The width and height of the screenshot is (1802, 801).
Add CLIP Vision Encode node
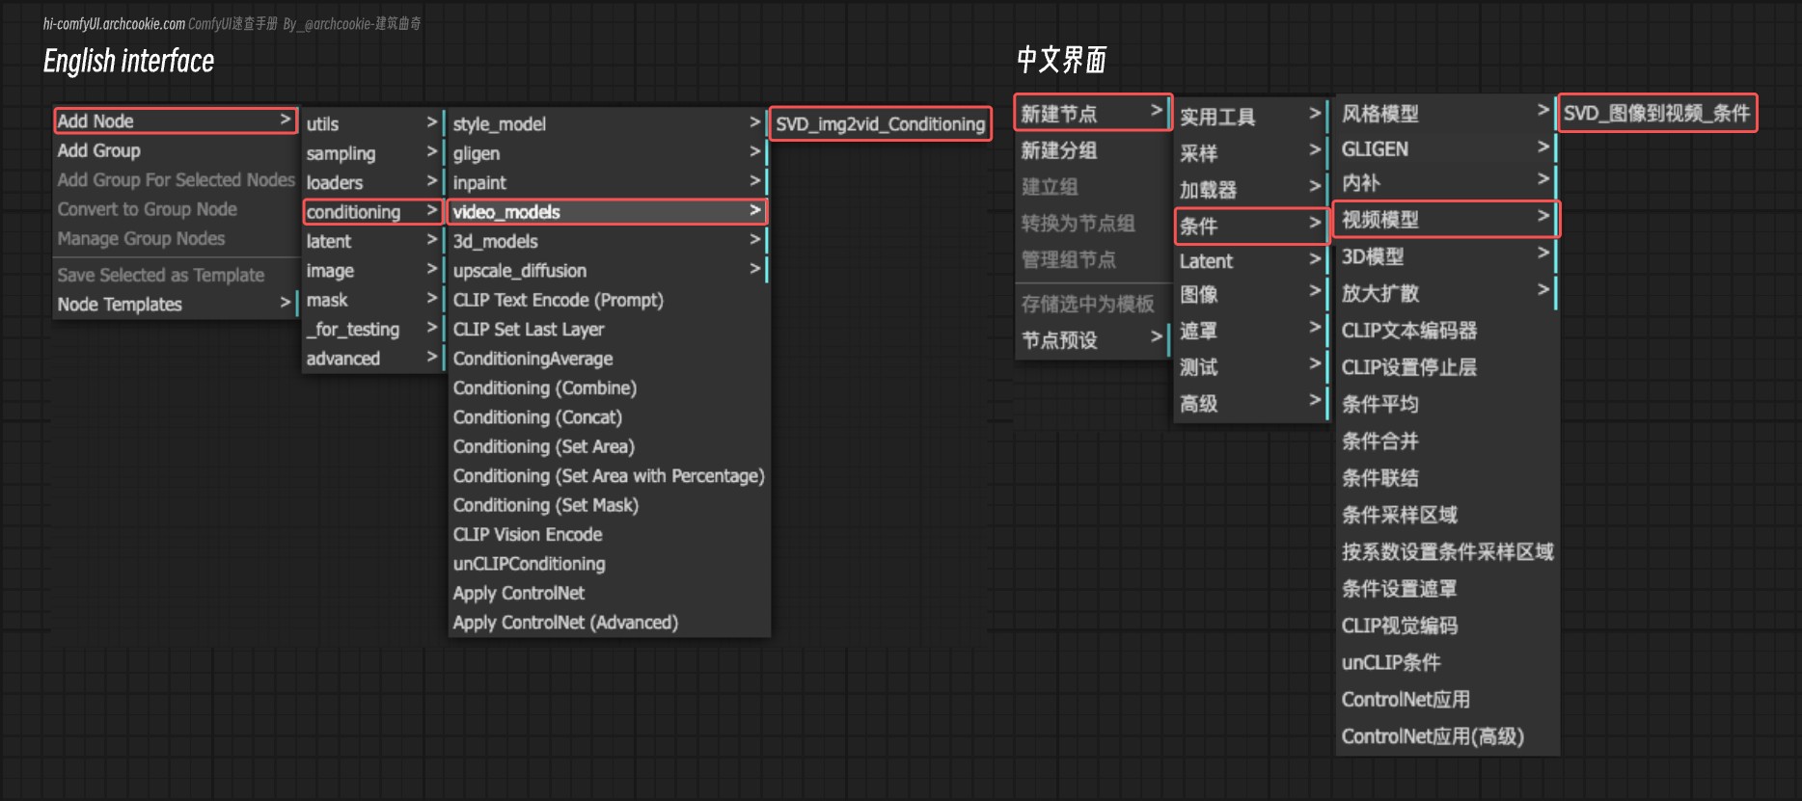(609, 535)
